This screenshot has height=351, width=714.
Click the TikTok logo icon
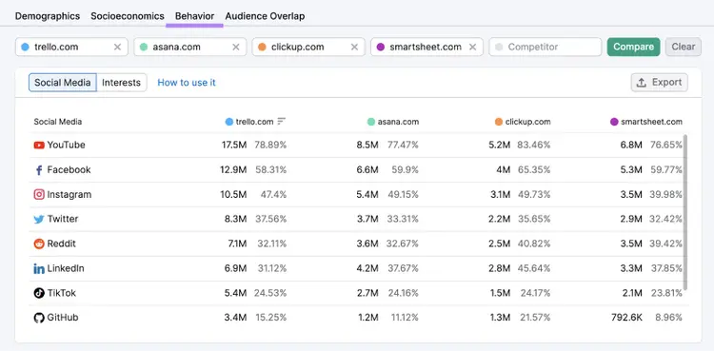(39, 293)
